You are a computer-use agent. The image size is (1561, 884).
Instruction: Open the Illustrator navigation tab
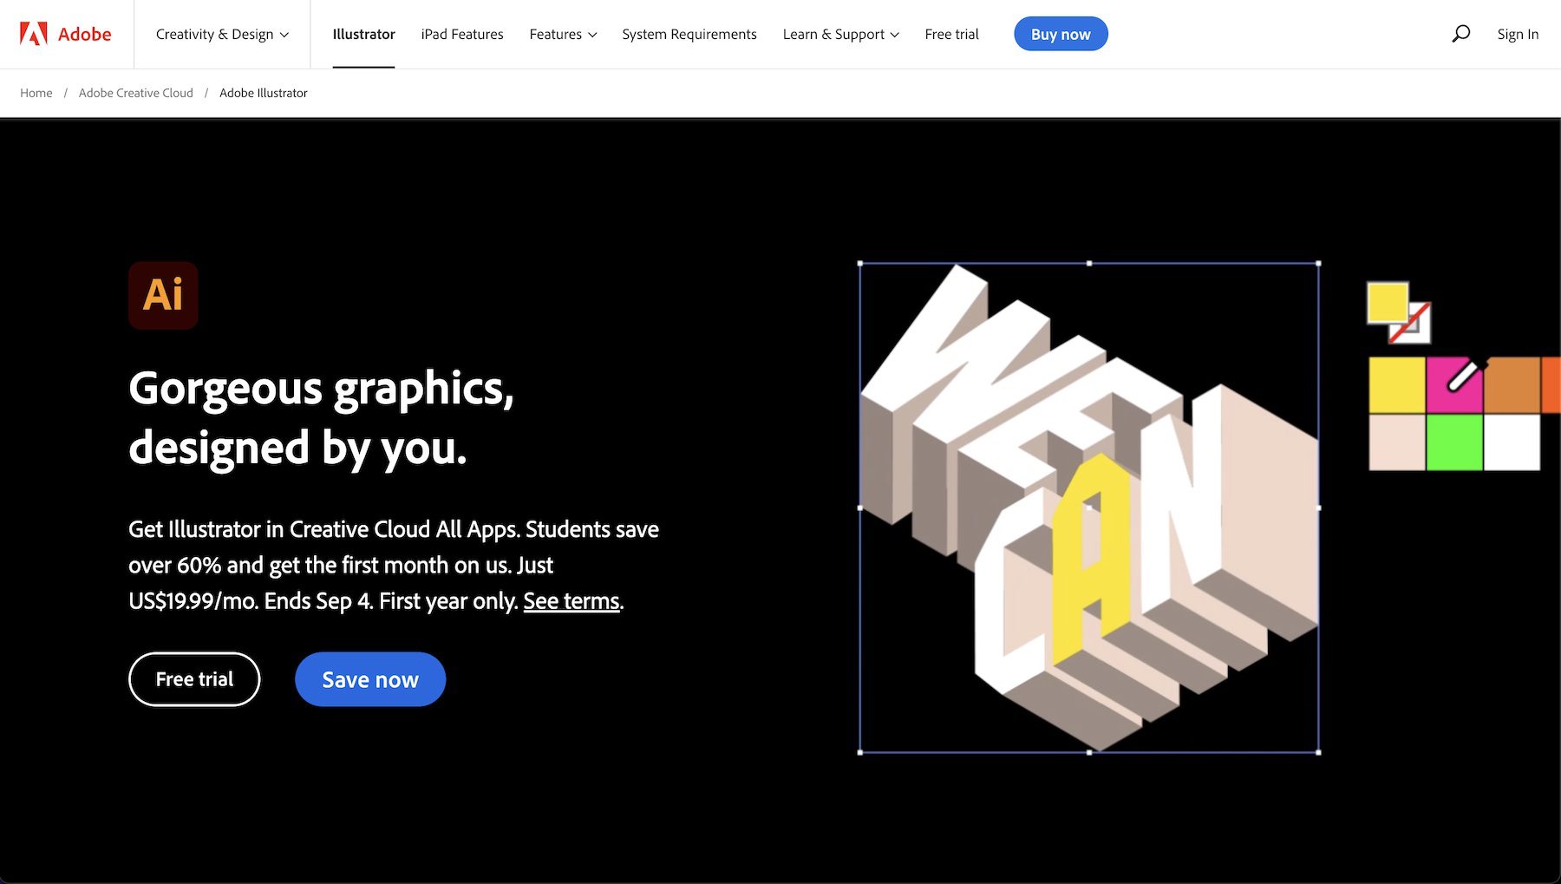[x=363, y=34]
